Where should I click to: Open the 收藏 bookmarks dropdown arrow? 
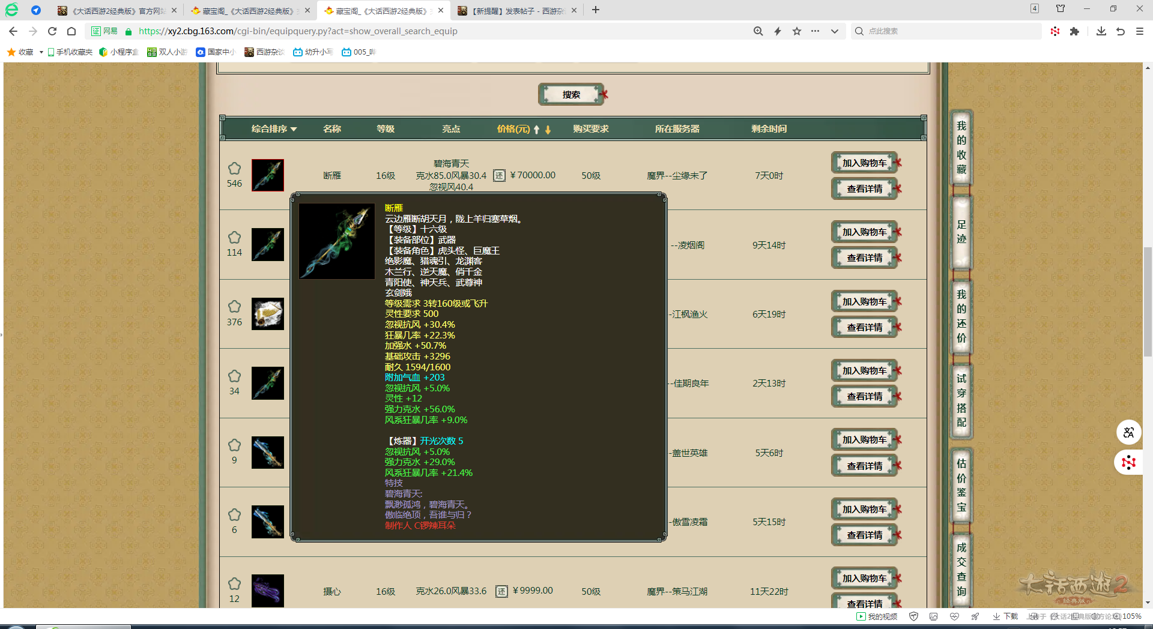point(41,52)
